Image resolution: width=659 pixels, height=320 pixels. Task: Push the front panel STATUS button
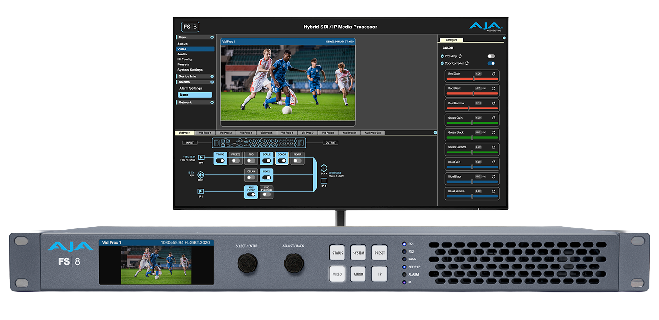[338, 253]
